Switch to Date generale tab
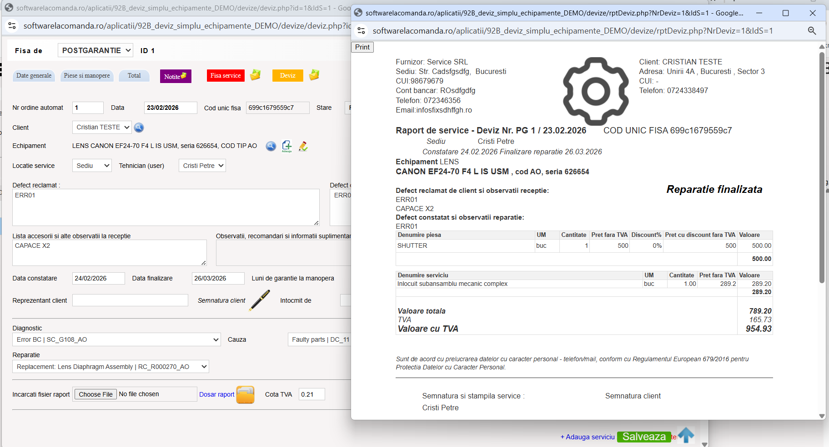Screen dimensions: 829x447 [x=34, y=76]
